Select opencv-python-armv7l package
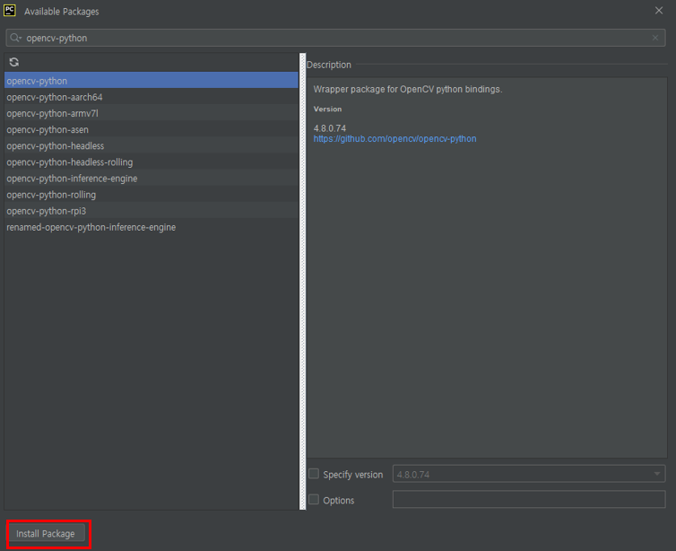This screenshot has height=551, width=676. (x=151, y=113)
